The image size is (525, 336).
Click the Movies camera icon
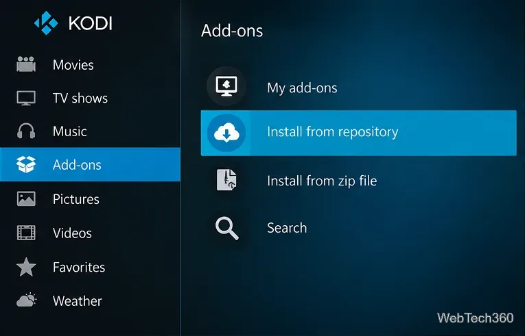click(x=26, y=64)
